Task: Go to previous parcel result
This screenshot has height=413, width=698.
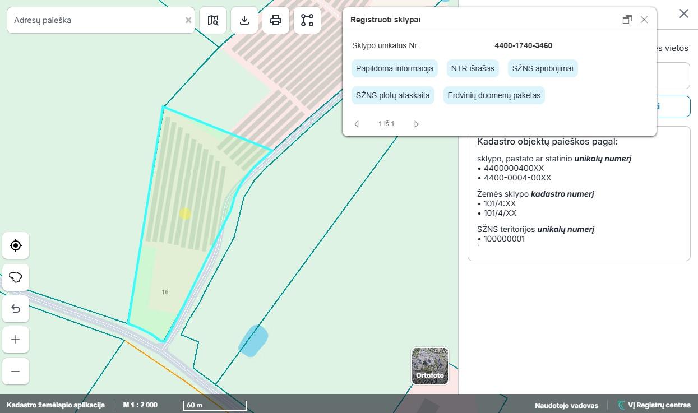Action: coord(357,124)
